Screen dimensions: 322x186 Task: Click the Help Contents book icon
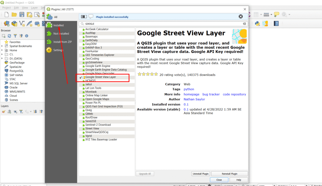276,24
